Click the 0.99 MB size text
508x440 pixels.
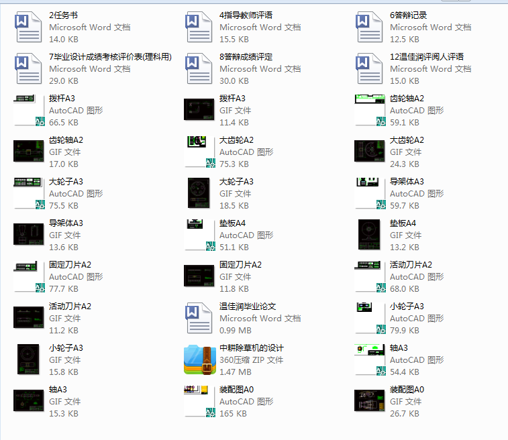pyautogui.click(x=236, y=330)
